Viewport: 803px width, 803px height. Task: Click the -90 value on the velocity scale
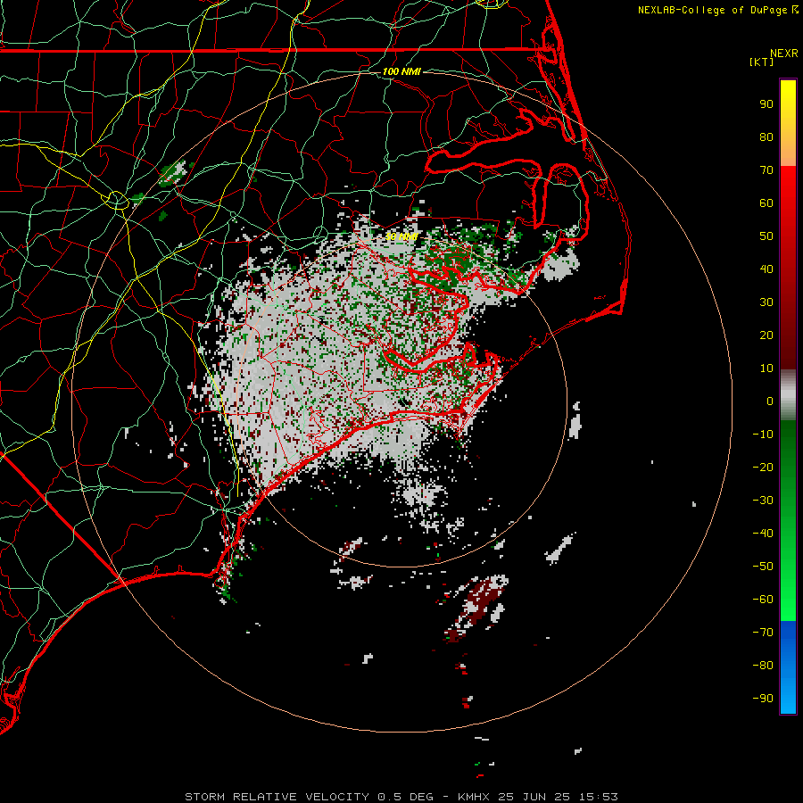(763, 699)
